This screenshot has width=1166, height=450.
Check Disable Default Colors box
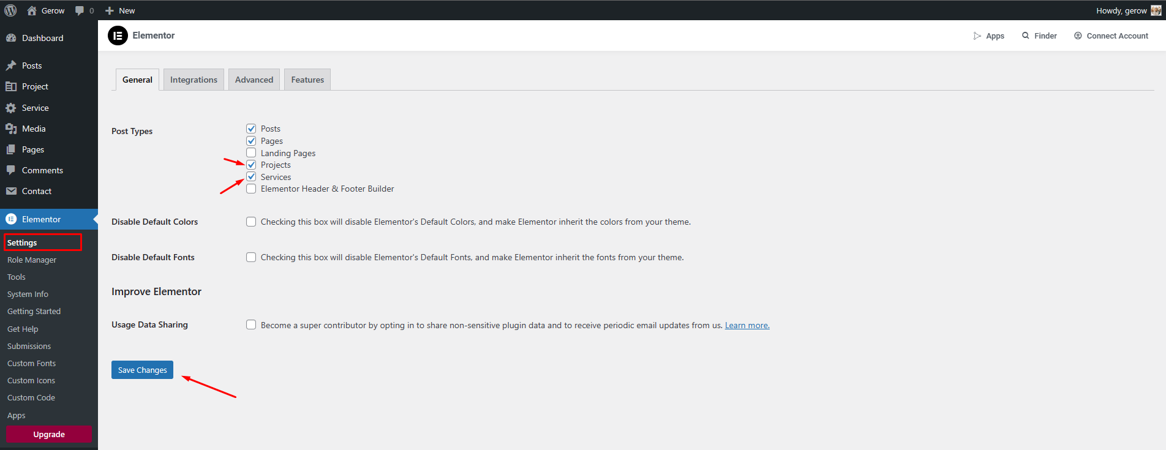[x=251, y=222]
